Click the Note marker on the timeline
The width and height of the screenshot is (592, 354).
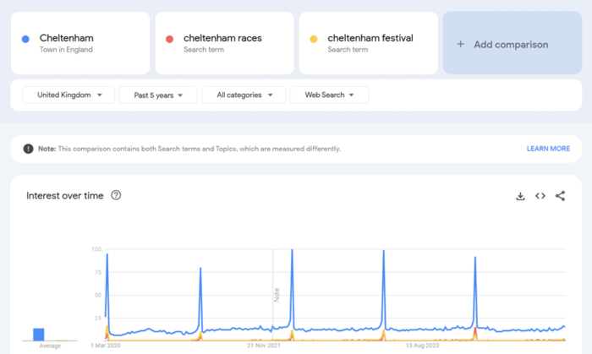276,295
